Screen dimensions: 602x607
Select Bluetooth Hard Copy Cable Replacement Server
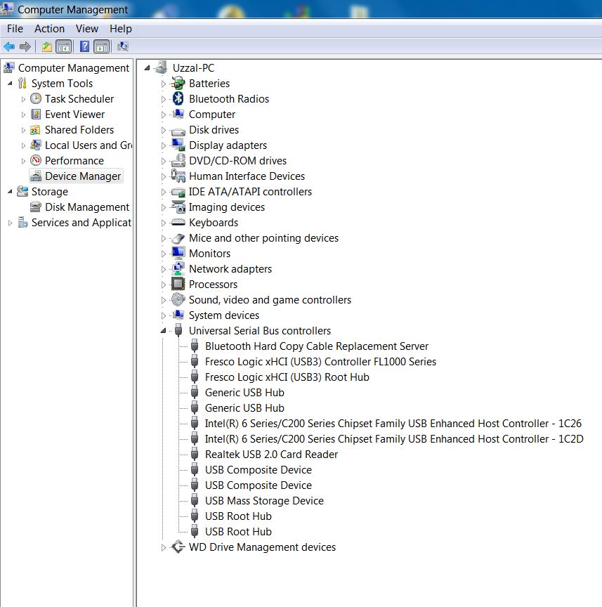click(x=317, y=346)
